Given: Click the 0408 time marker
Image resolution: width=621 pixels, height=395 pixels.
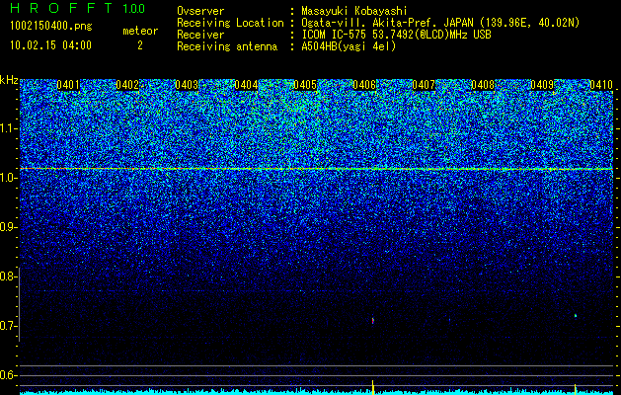Looking at the screenshot, I should pyautogui.click(x=483, y=85).
